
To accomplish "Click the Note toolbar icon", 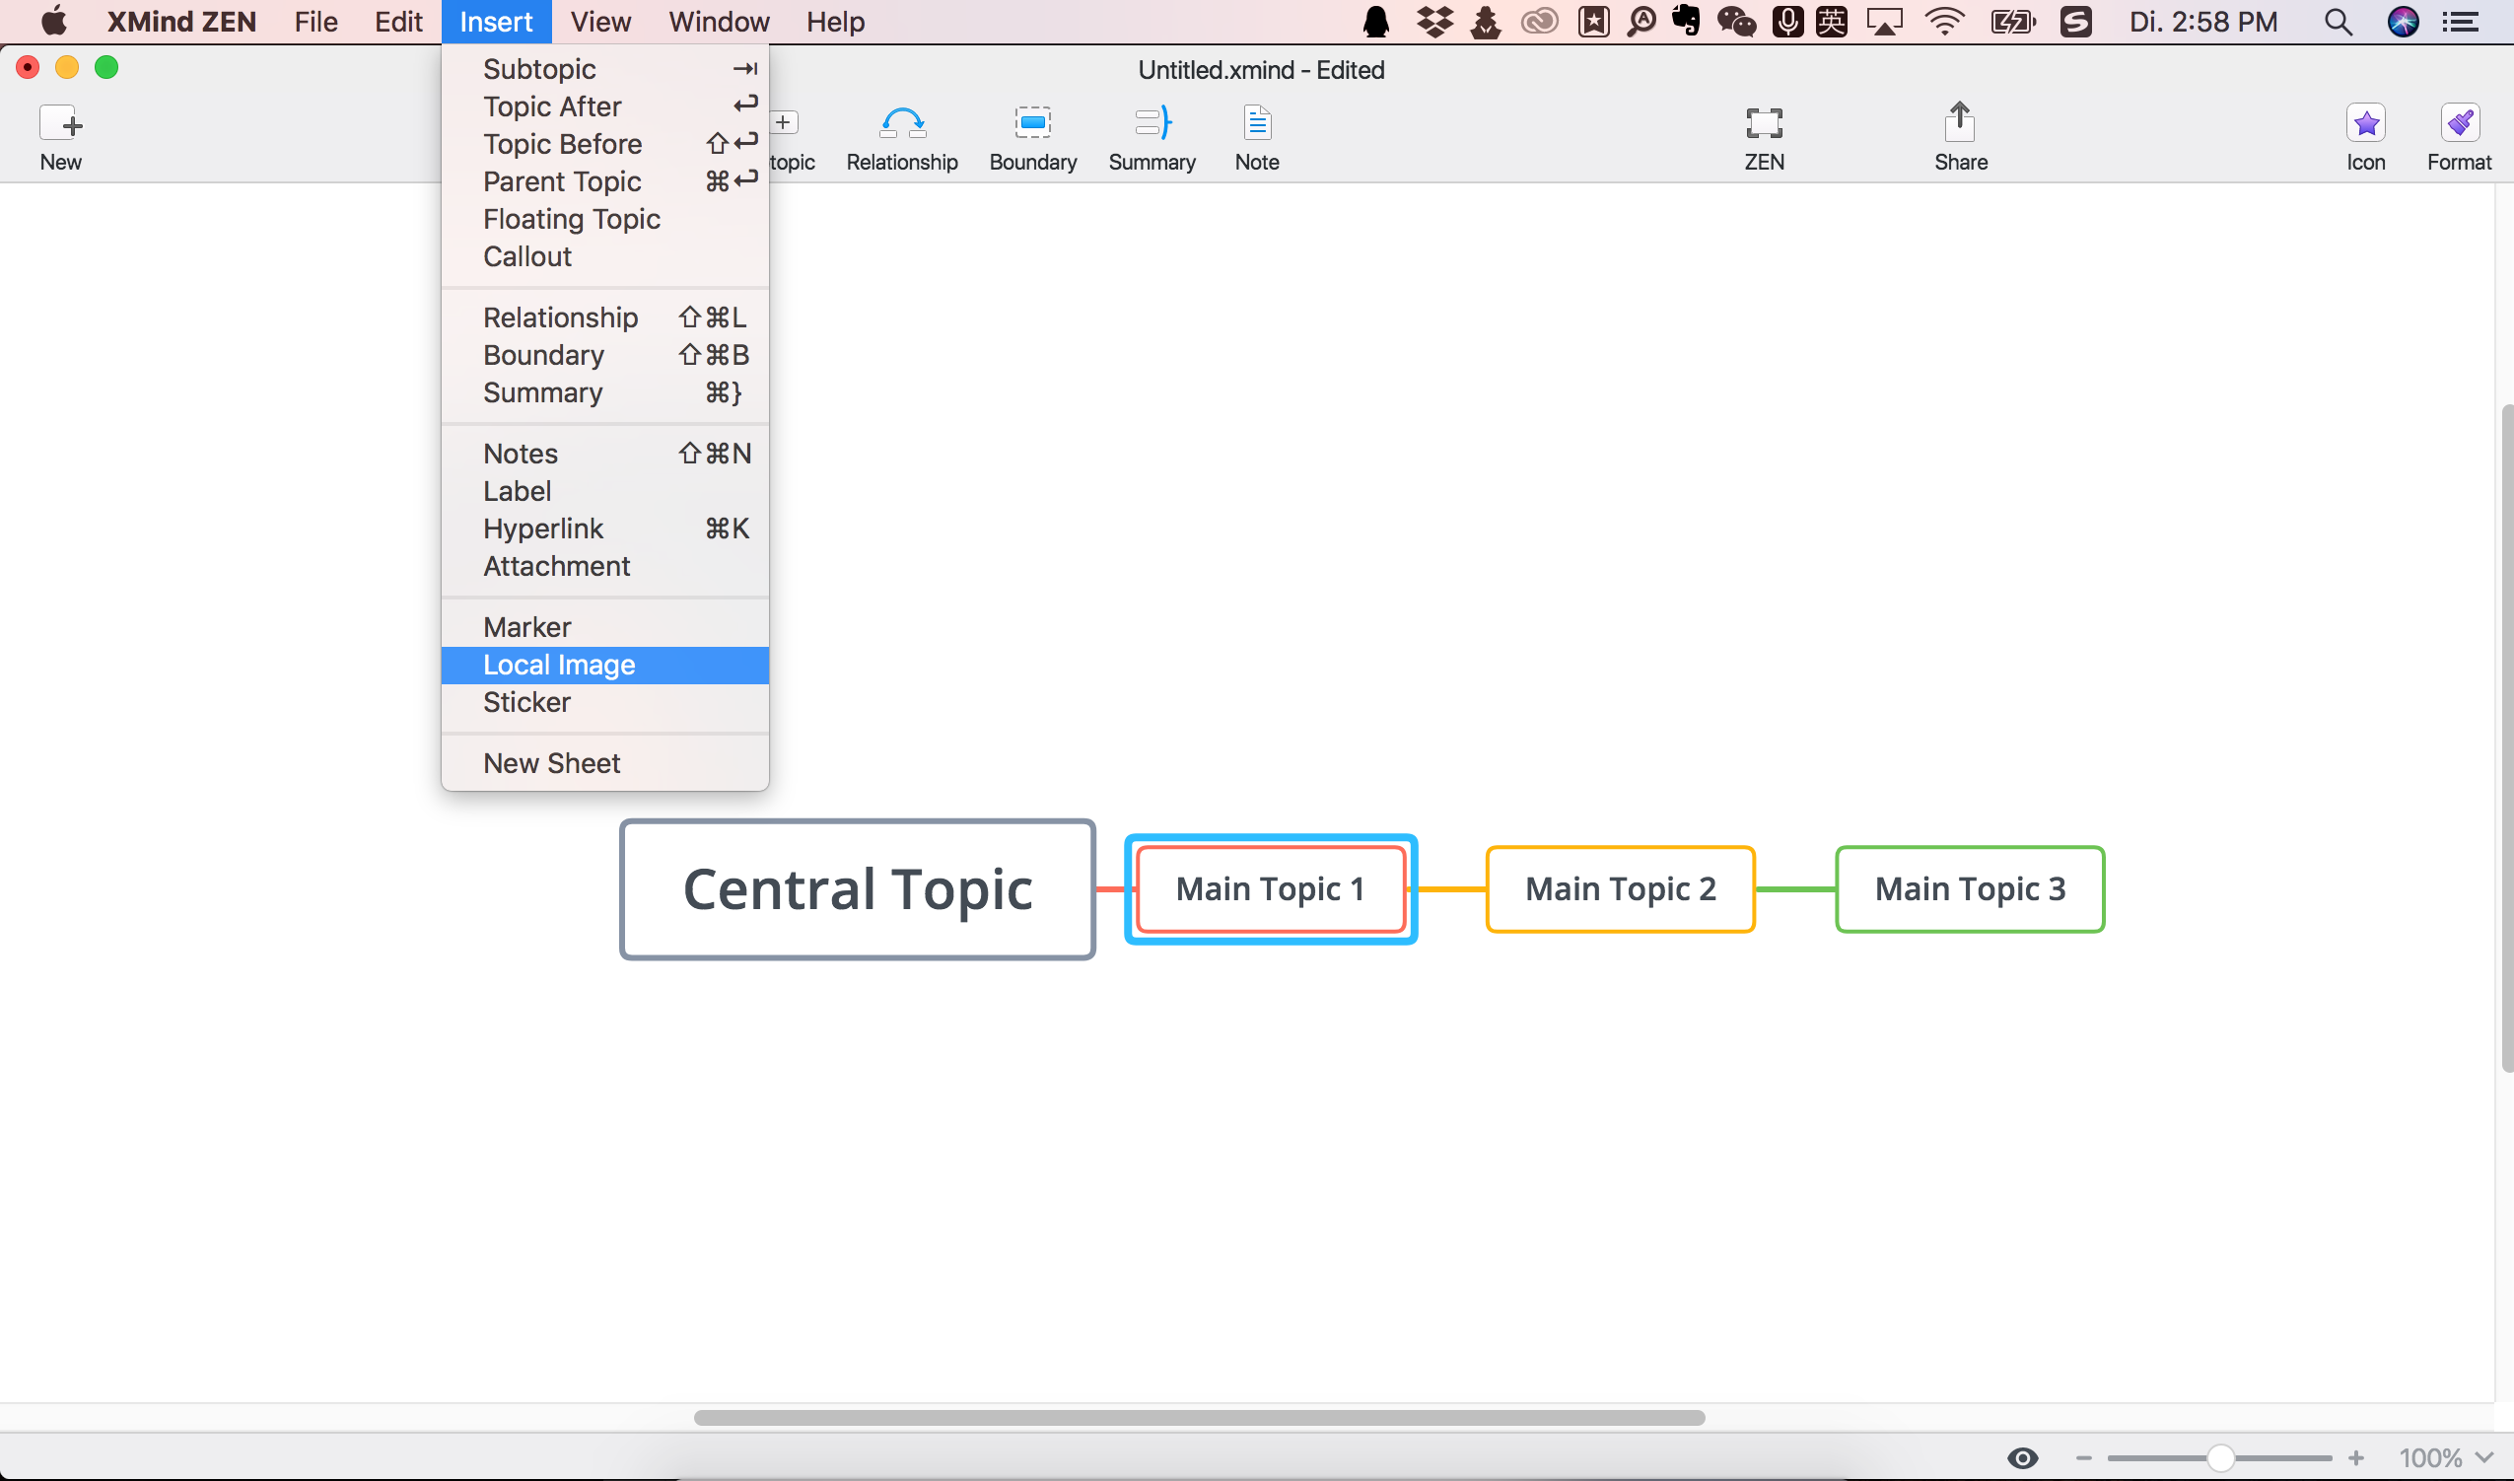I will click(1257, 124).
